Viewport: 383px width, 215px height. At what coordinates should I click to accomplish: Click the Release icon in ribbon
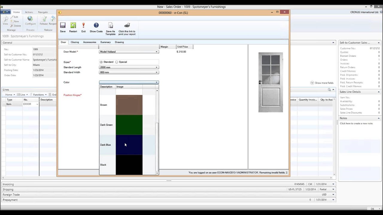(44, 19)
